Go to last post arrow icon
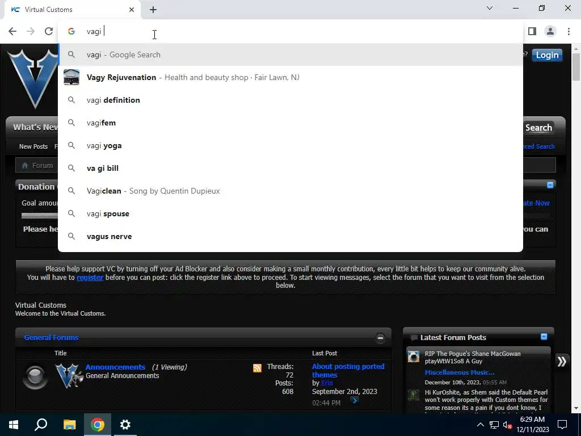The width and height of the screenshot is (581, 436). click(x=354, y=400)
